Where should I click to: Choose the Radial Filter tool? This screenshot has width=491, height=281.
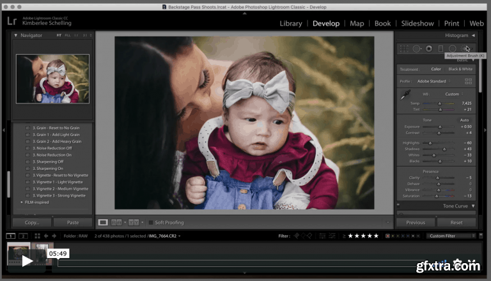pyautogui.click(x=453, y=49)
